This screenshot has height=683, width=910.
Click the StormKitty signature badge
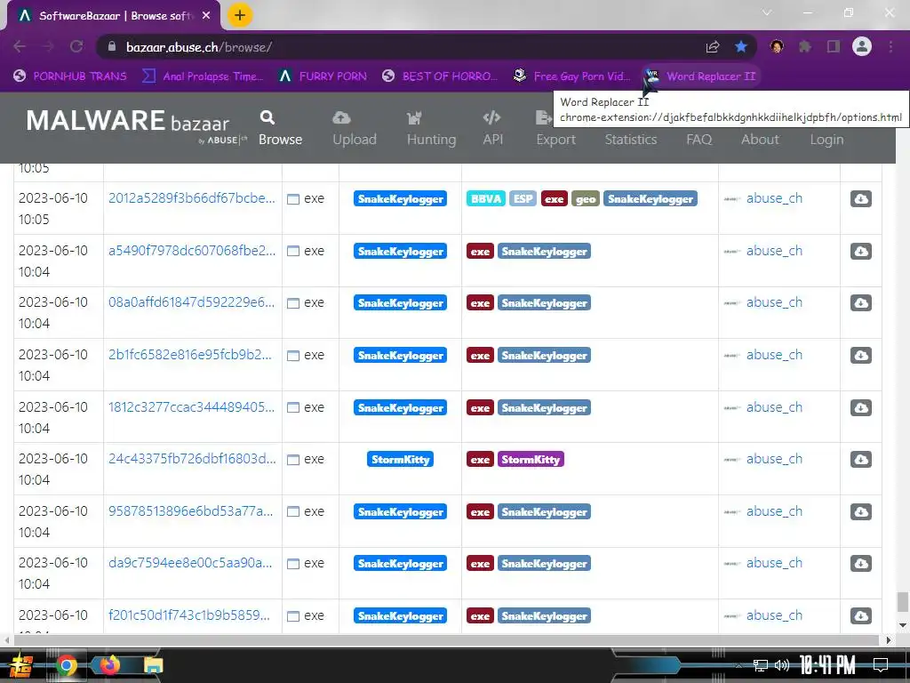coord(401,460)
